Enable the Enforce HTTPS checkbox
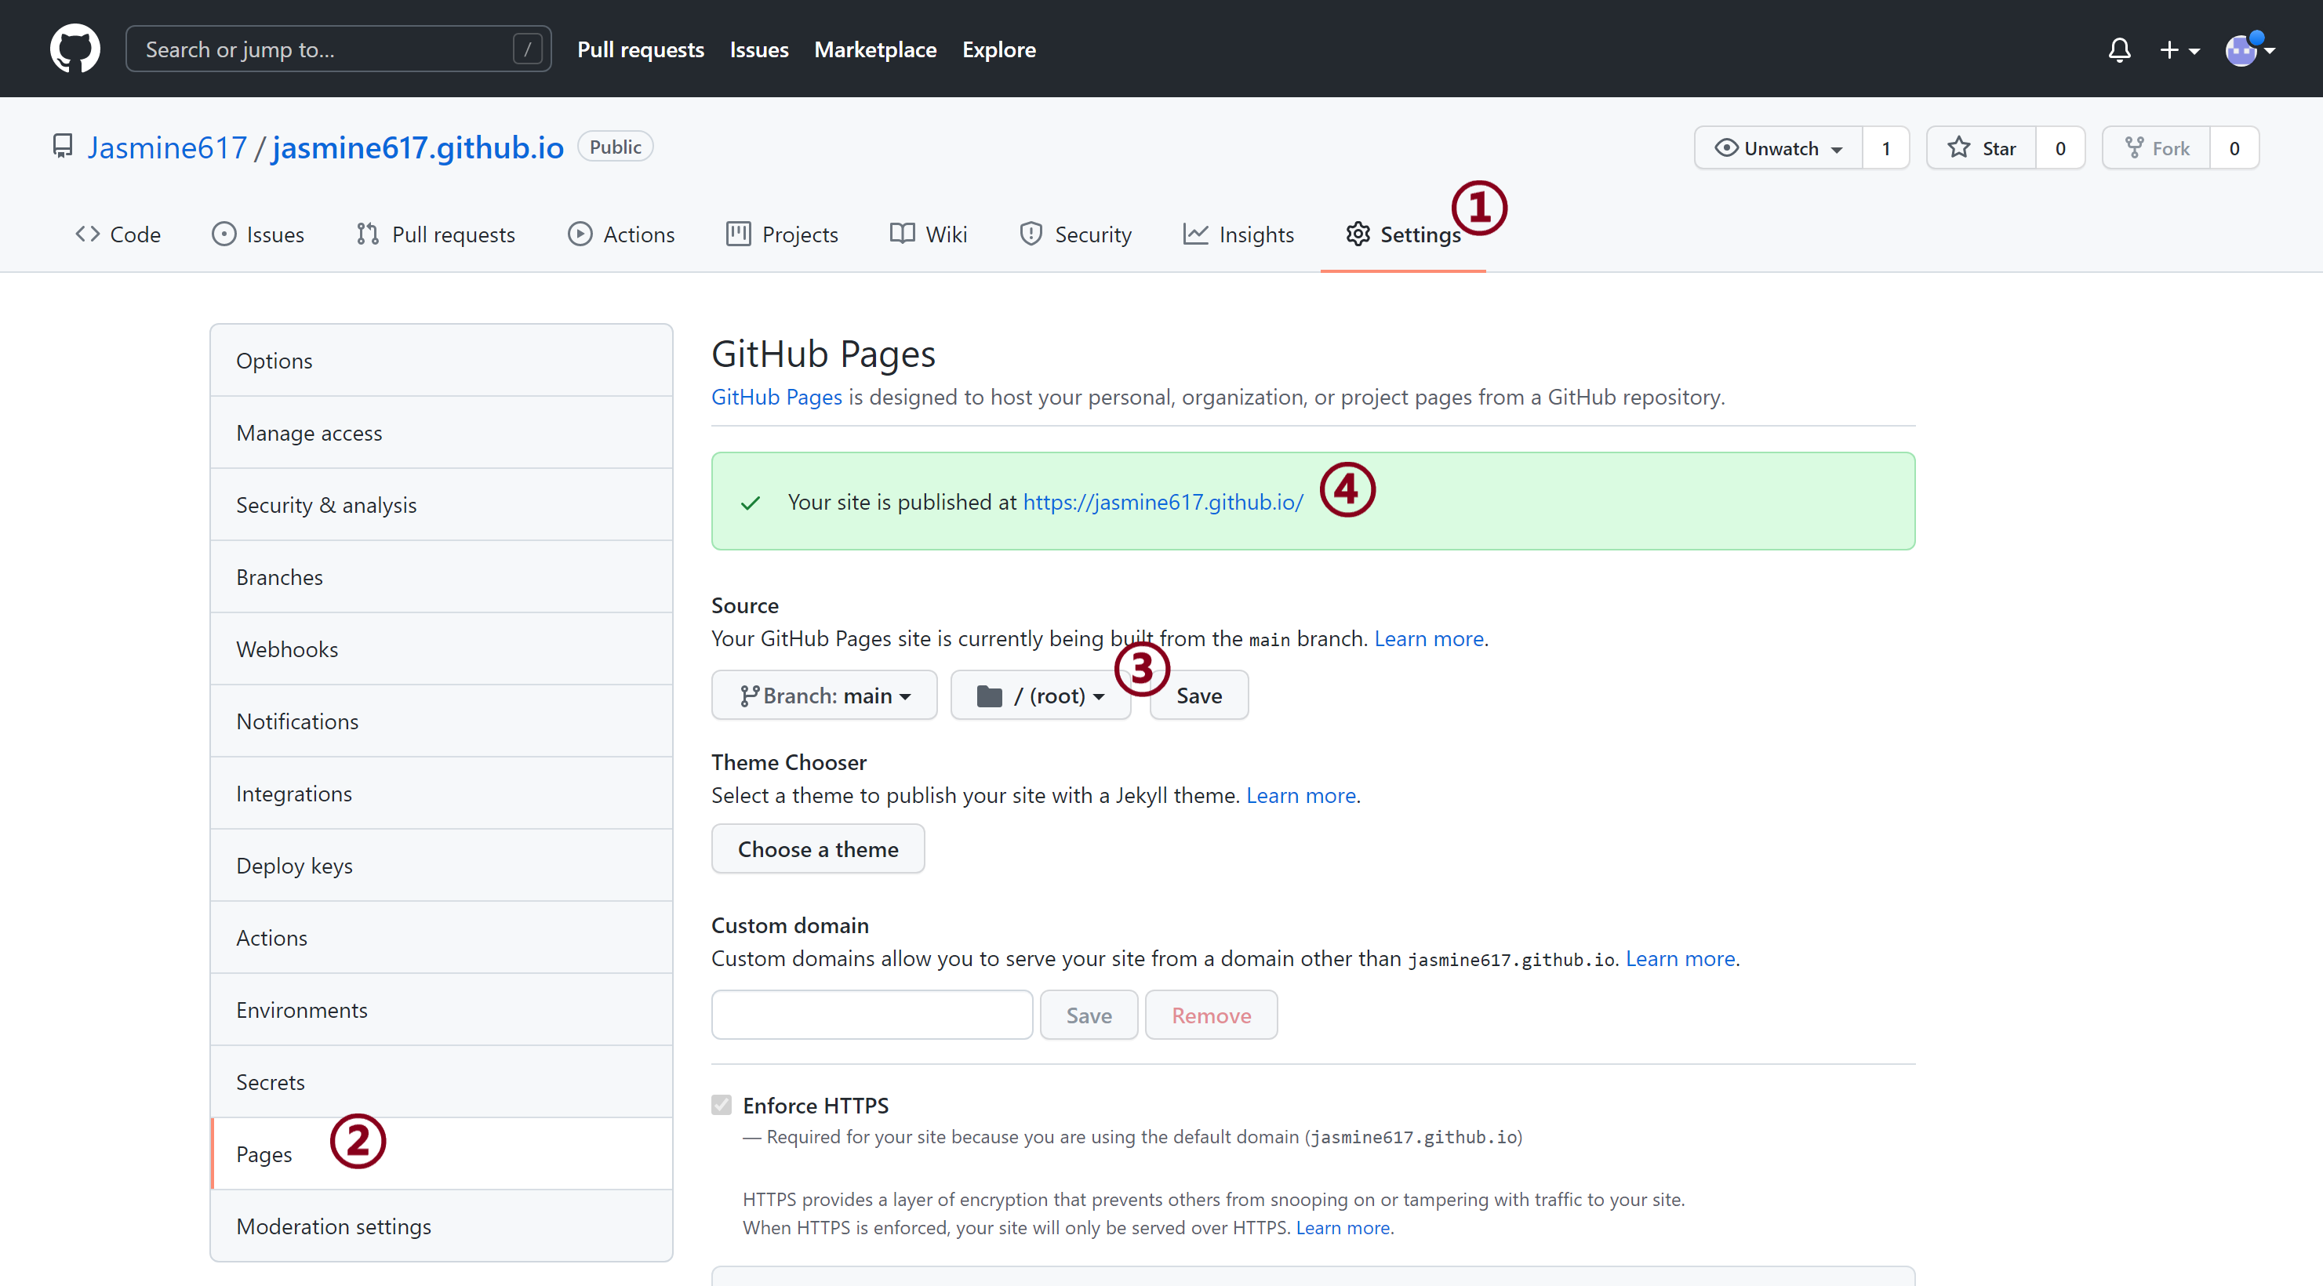 tap(722, 1105)
